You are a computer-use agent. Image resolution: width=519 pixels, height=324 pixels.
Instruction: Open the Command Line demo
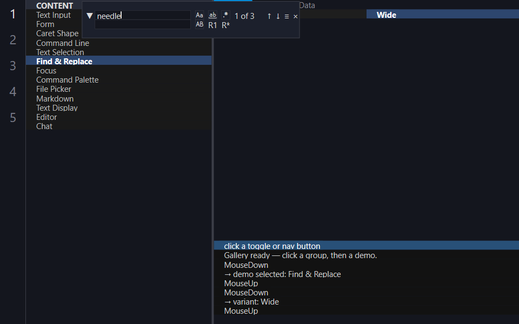click(118, 43)
